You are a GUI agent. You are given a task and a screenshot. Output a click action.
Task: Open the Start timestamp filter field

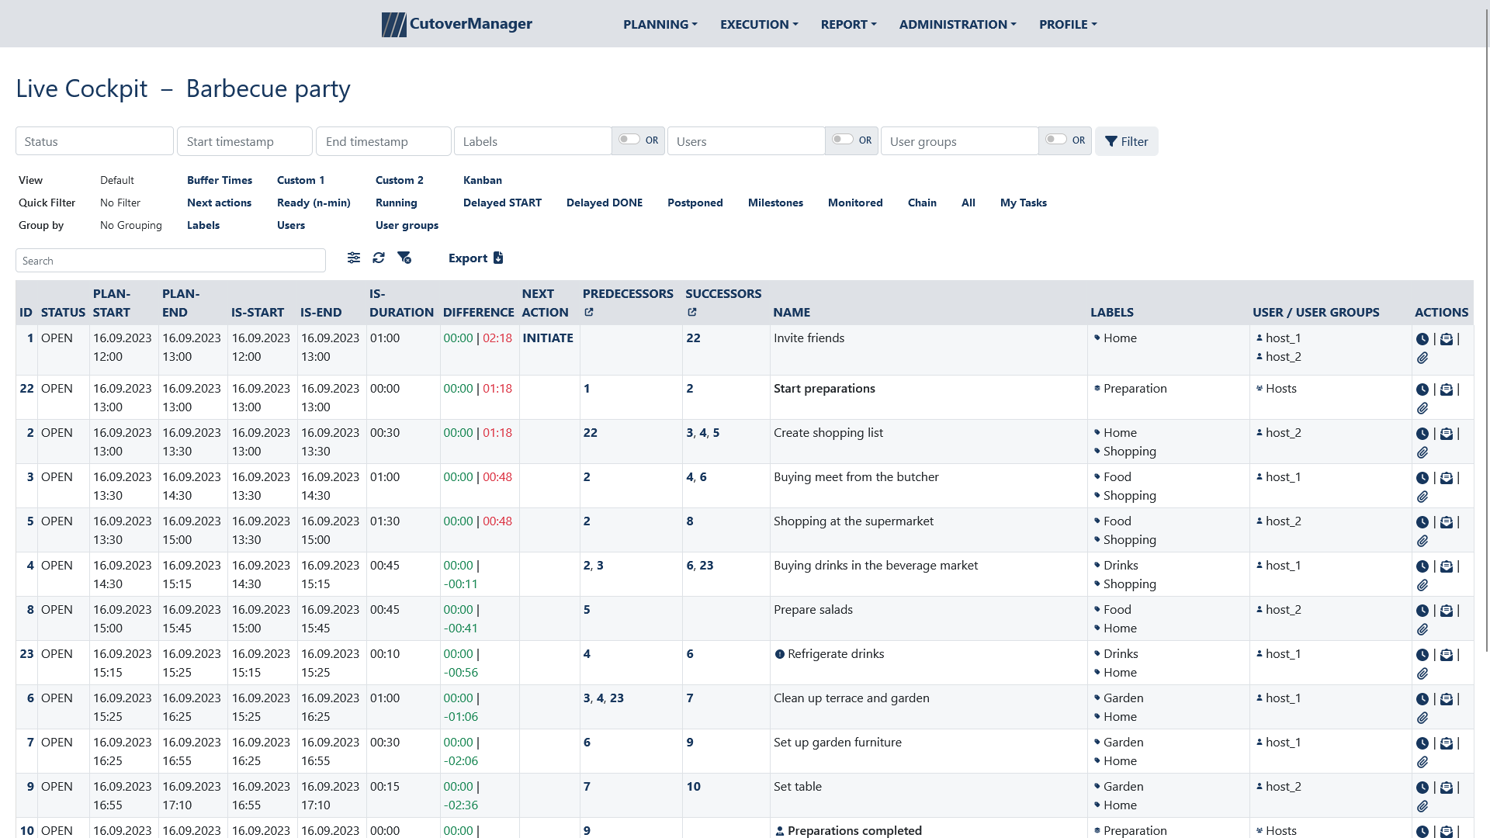tap(244, 141)
